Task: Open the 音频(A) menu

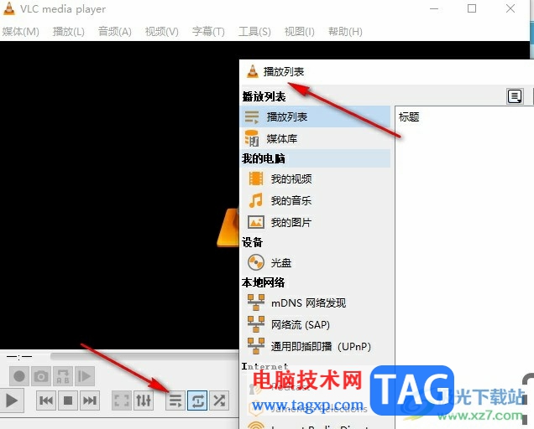Action: (115, 32)
